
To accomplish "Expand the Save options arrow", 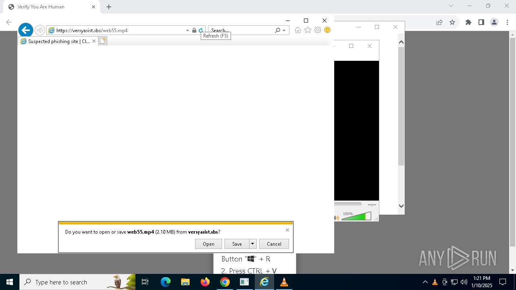I will click(253, 244).
